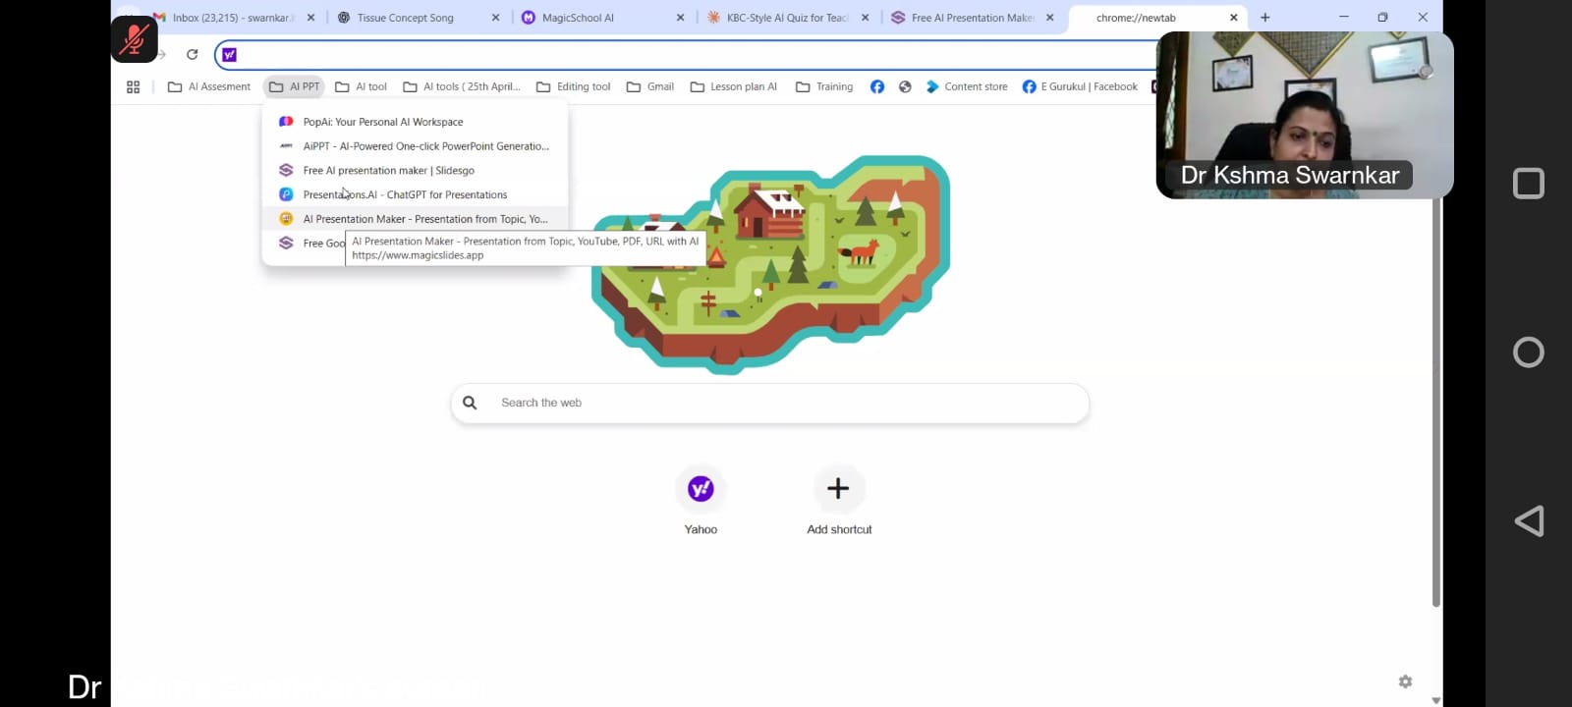Open the customize settings gear icon
This screenshot has height=707, width=1572.
1405,681
